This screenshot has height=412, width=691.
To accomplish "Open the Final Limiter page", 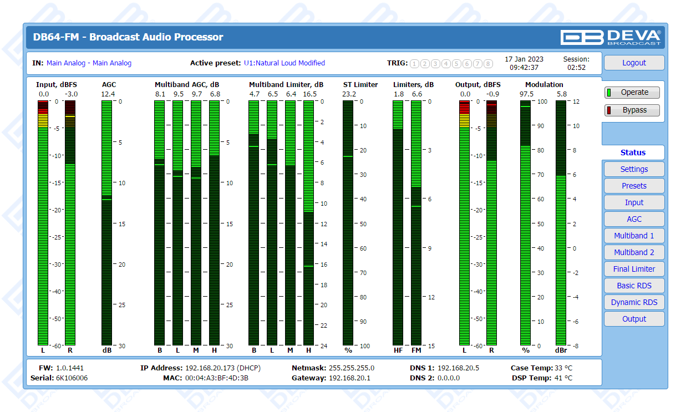I will 634,269.
